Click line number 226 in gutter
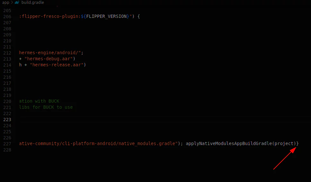This screenshot has width=311, height=182. (x=7, y=138)
